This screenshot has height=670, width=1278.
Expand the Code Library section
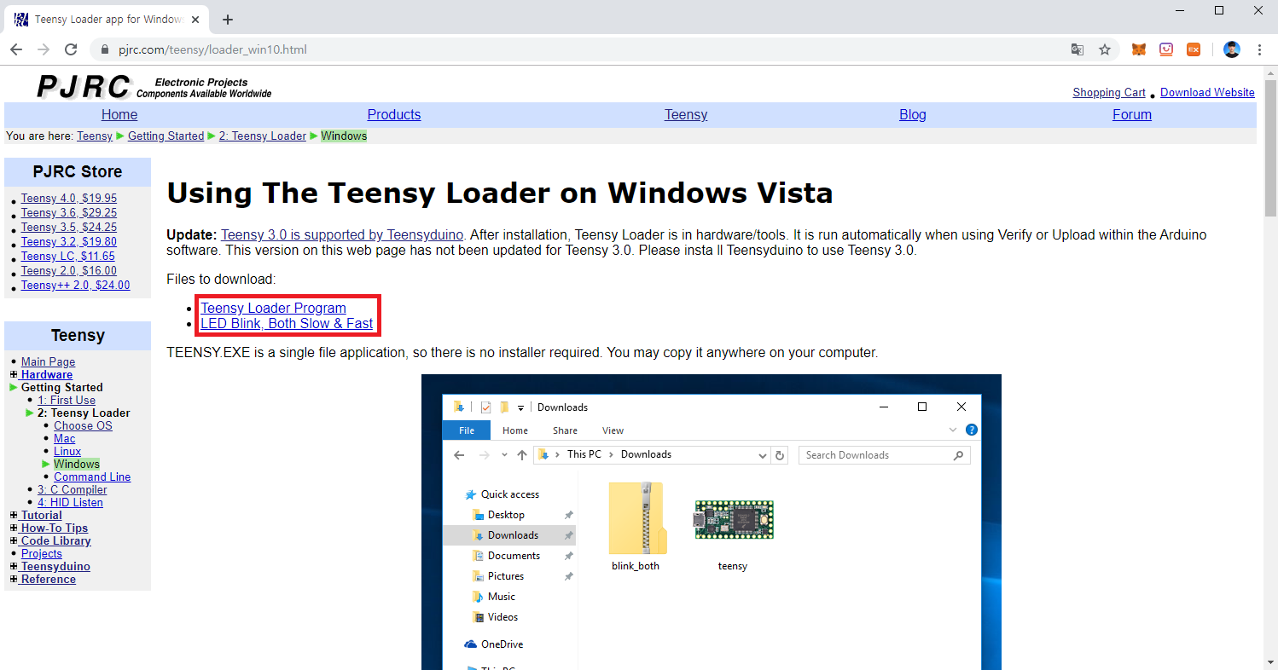[14, 541]
